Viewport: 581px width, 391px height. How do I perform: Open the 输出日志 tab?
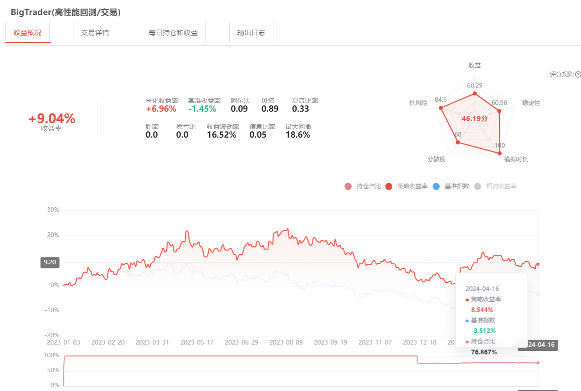tap(251, 33)
